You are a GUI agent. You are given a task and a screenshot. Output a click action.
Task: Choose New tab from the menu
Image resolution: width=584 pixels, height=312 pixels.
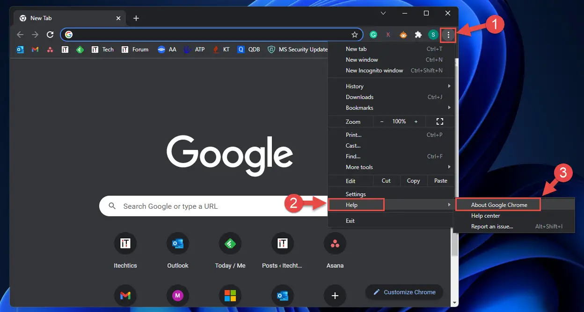(390, 49)
